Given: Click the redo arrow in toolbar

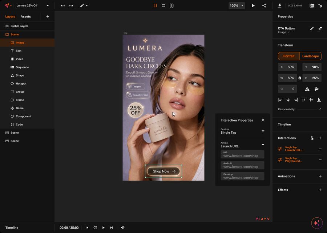Looking at the screenshot, I should point(71,5).
